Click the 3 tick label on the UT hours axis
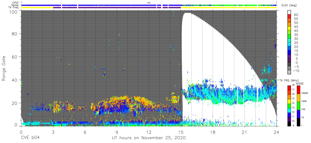This screenshot has width=311, height=143. [53, 132]
